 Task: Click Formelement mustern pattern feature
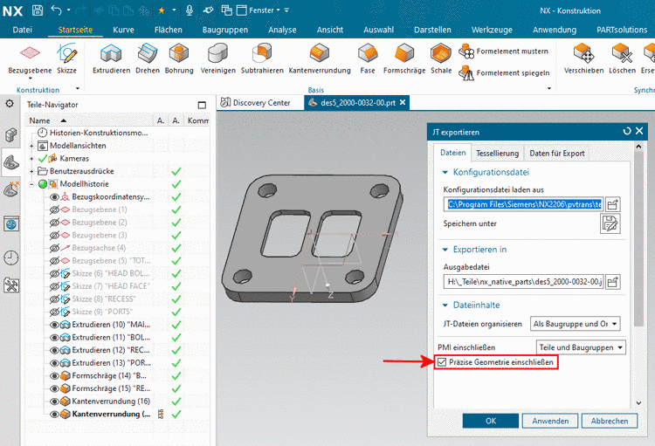click(x=504, y=51)
